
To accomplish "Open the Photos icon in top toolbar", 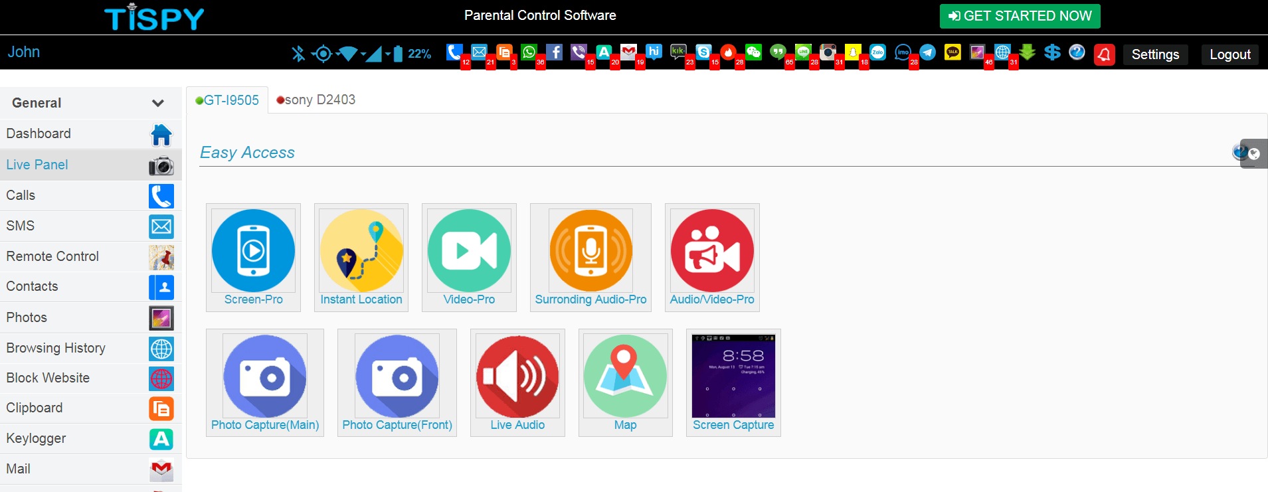I will point(977,52).
